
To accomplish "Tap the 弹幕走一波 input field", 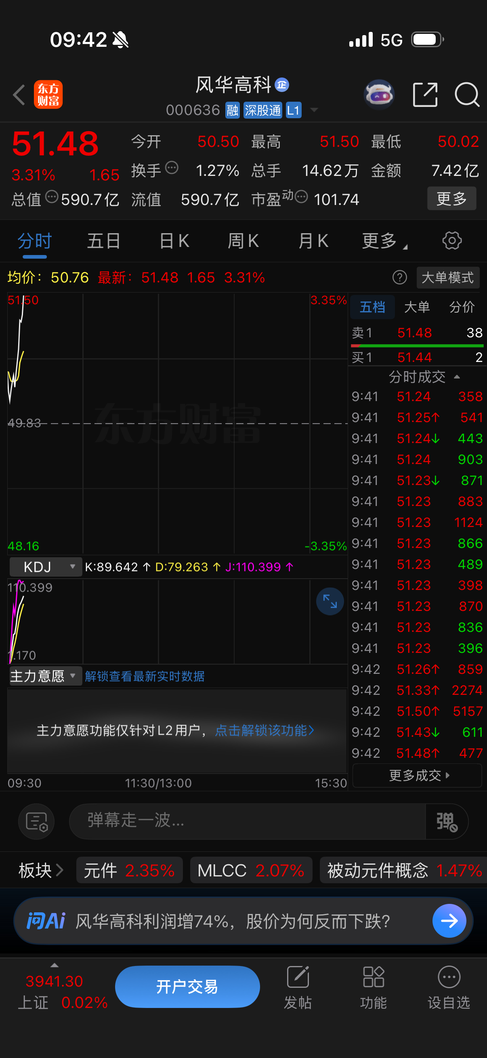I will pyautogui.click(x=248, y=822).
